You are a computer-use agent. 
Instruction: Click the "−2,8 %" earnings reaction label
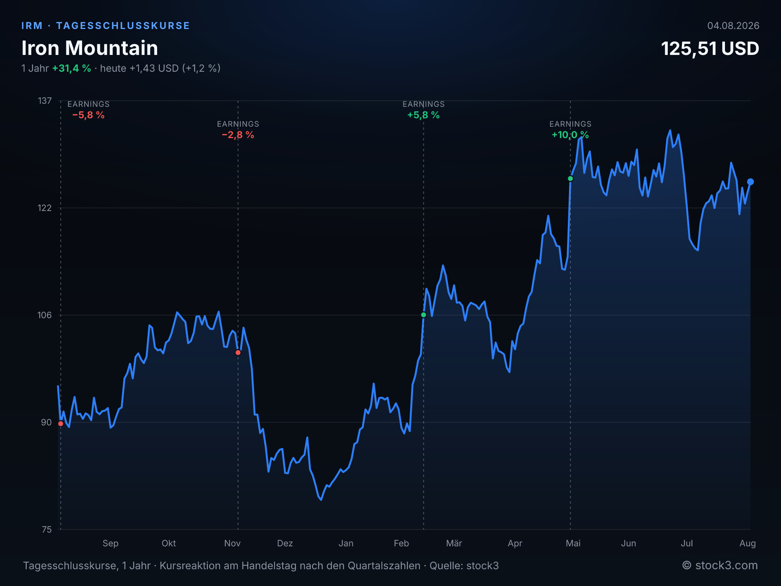238,135
